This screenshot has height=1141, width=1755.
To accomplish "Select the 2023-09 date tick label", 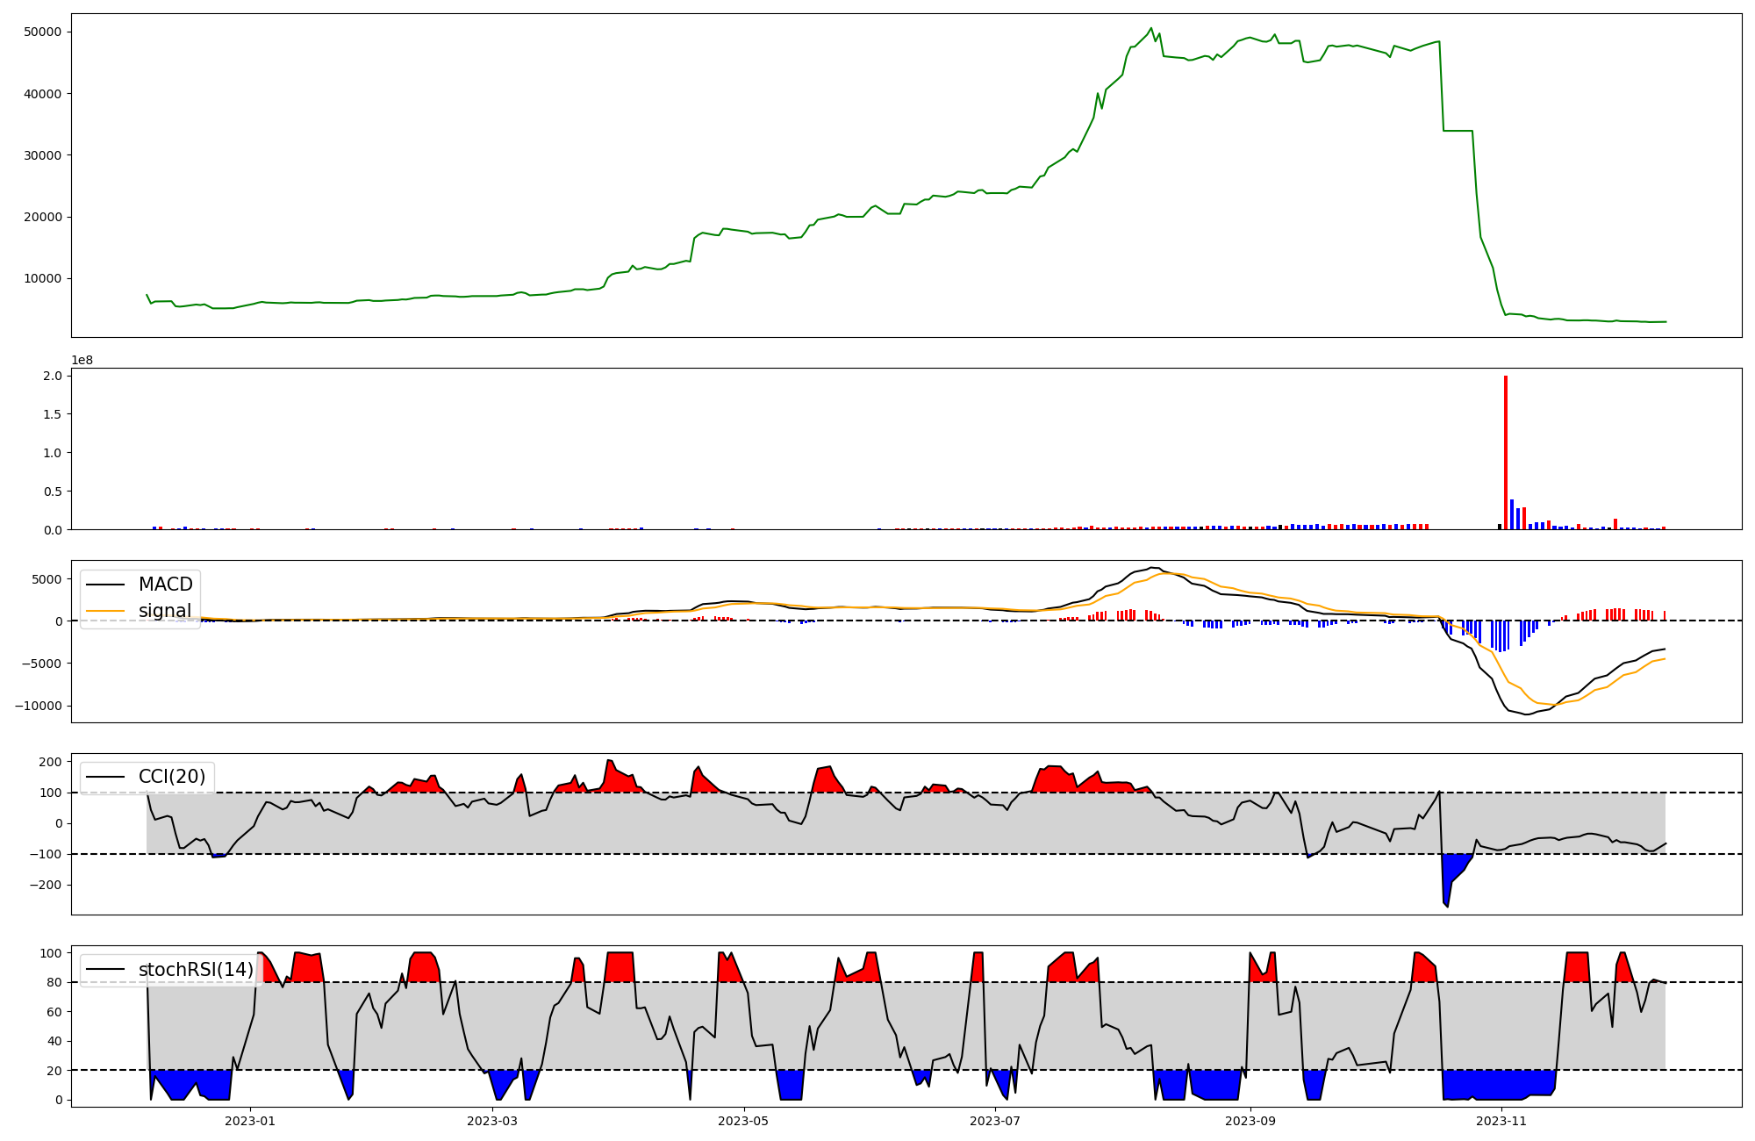I will (1250, 1121).
